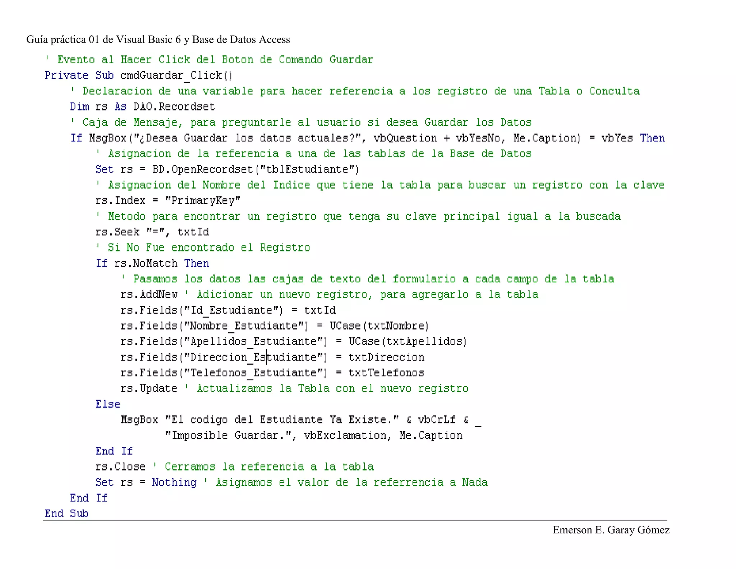Click the footer text 'Emerson E. Garay Gómez'
Screen dimensions: 736x569
[x=611, y=530]
